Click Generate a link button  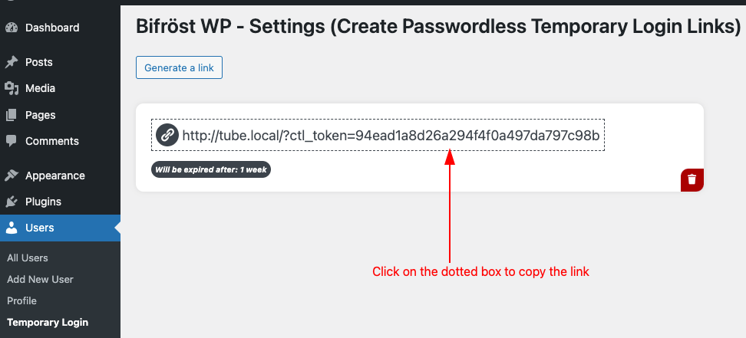point(179,67)
